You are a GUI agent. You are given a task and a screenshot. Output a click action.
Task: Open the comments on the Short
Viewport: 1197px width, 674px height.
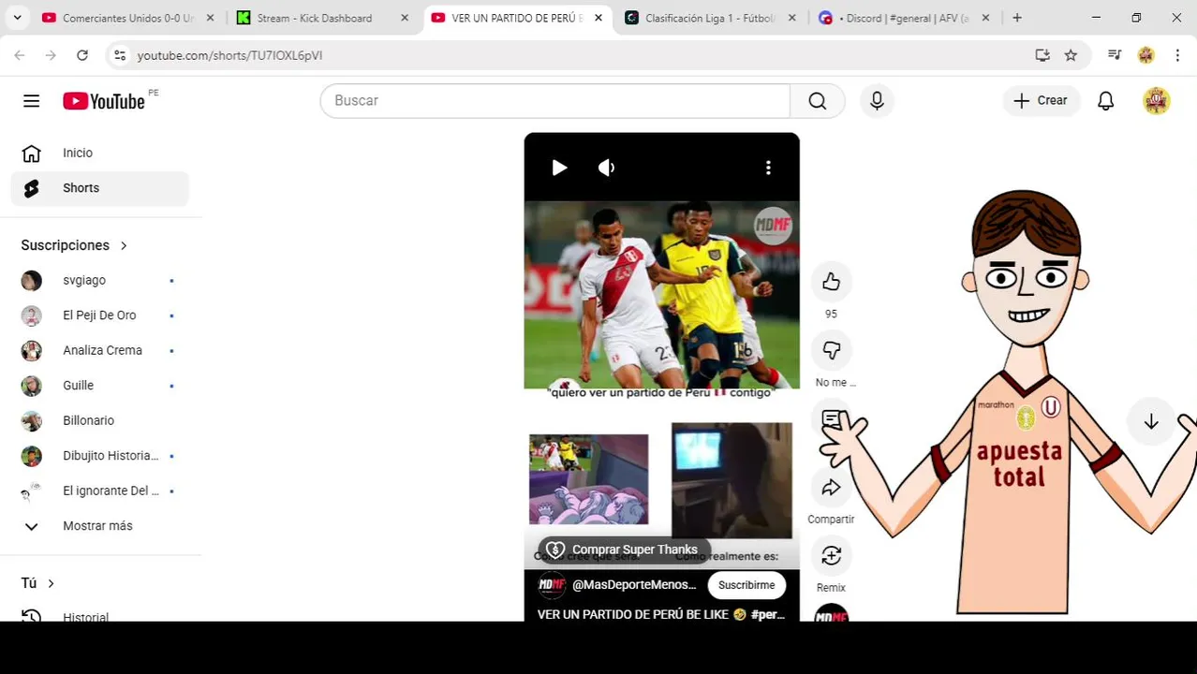(831, 418)
